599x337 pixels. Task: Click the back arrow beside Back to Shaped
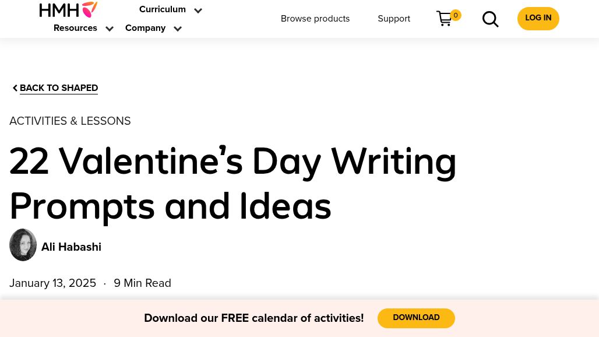[x=15, y=88]
